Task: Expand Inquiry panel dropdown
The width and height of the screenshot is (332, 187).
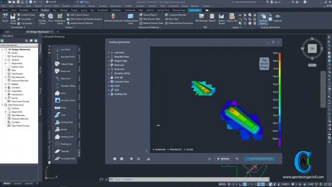Action: (237, 27)
